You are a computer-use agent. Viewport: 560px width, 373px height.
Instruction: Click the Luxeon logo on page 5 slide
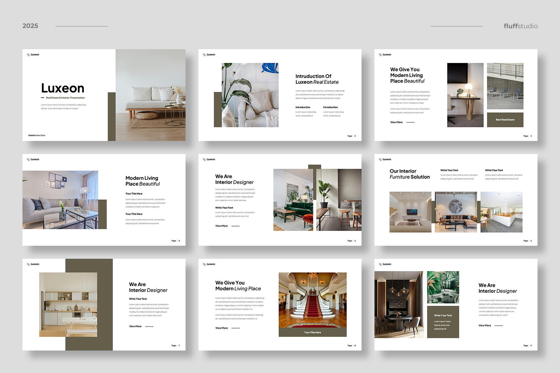tap(209, 159)
